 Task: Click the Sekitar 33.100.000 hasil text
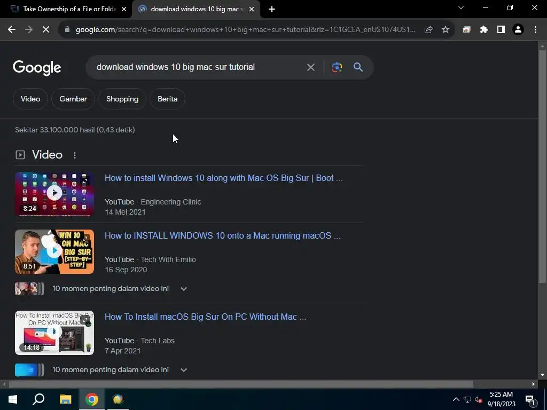[75, 130]
